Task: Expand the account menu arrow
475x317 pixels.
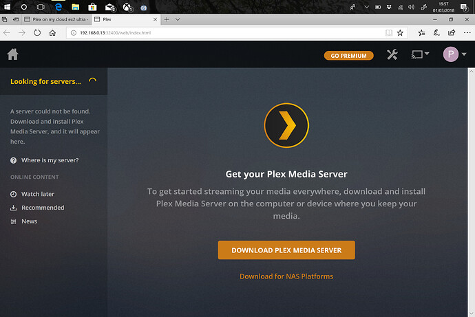Action: pyautogui.click(x=464, y=54)
